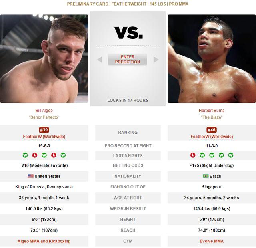This screenshot has height=248, width=256.
Task: Click the #46 ranking badge
Action: (212, 130)
